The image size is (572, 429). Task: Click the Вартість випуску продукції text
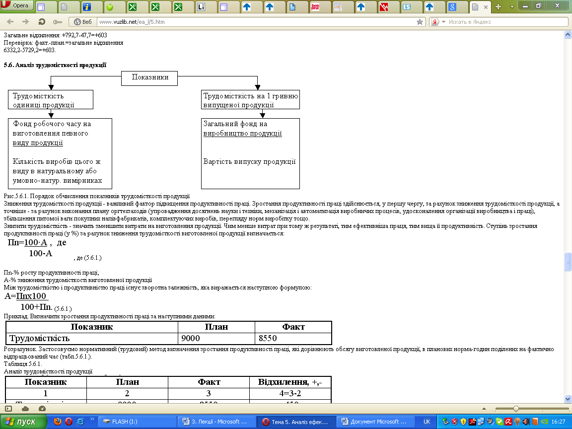point(250,161)
